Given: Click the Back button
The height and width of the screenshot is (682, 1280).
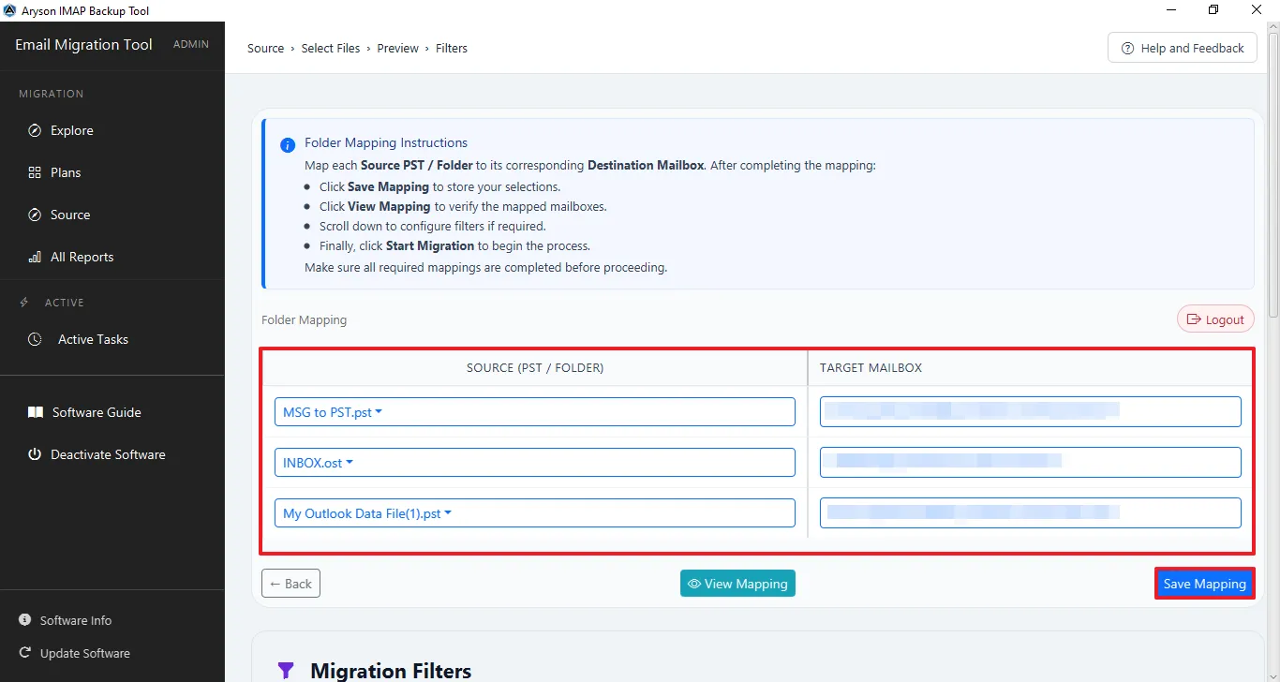Looking at the screenshot, I should click(290, 584).
